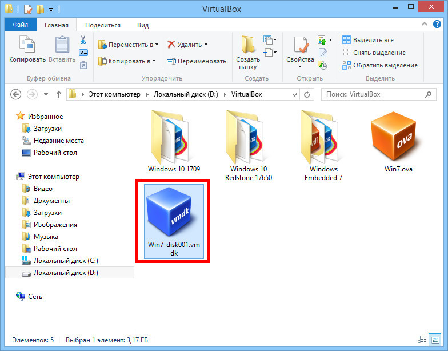Click Invert selection (Обратить выделение)
Image resolution: width=448 pixels, height=351 pixels.
pyautogui.click(x=380, y=65)
